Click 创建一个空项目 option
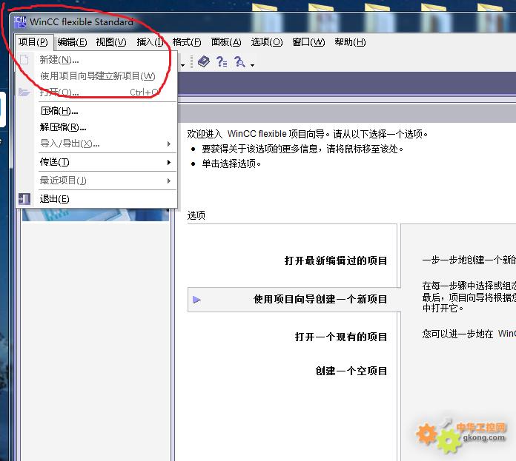 tap(351, 371)
